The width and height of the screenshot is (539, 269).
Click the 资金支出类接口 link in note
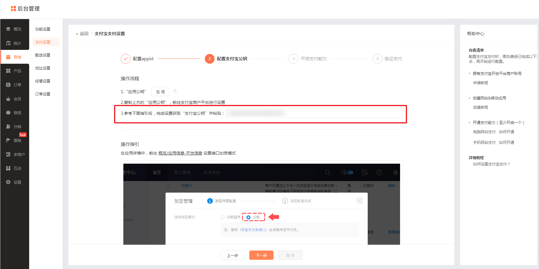click(x=254, y=230)
